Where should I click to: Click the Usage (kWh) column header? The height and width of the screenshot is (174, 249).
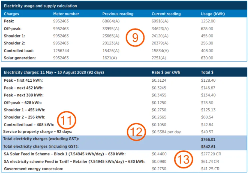point(213,14)
